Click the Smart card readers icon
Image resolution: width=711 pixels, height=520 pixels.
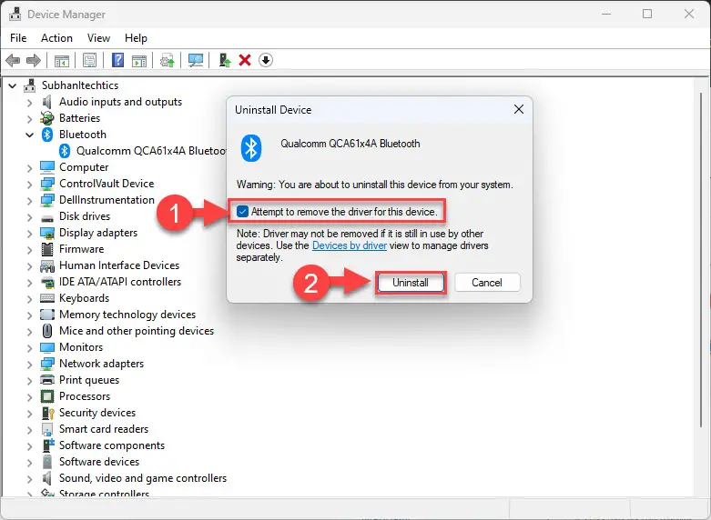click(47, 429)
